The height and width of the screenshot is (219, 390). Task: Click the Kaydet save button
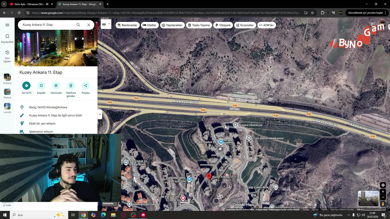coord(41,88)
